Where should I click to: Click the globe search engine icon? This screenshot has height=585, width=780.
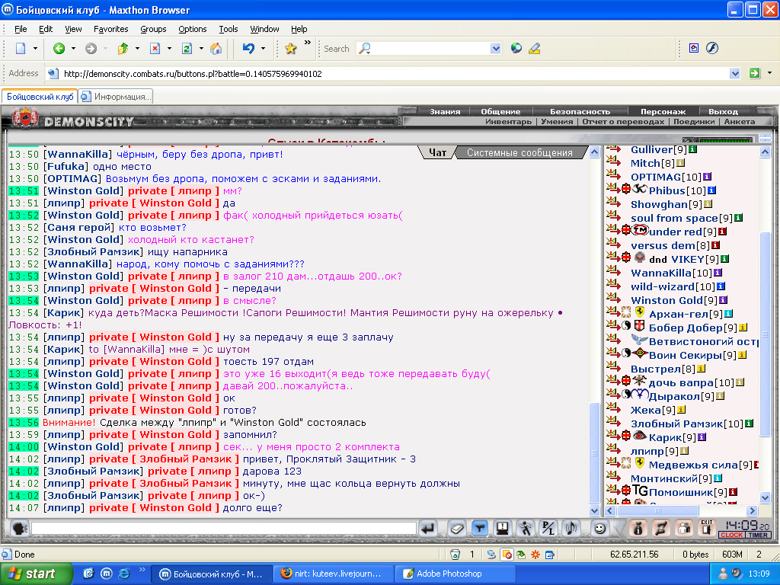point(516,48)
